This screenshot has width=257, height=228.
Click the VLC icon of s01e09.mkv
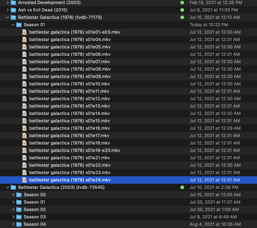pyautogui.click(x=24, y=76)
